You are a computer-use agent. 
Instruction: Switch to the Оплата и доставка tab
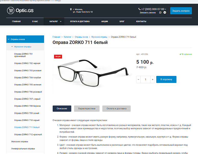tap(116, 109)
